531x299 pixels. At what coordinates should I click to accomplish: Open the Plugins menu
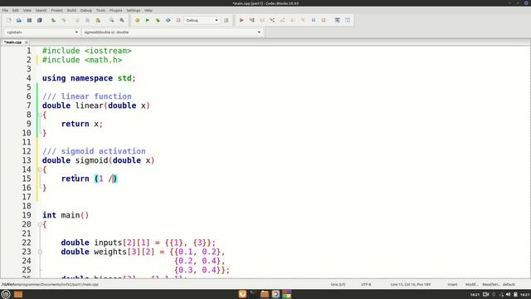pos(116,11)
